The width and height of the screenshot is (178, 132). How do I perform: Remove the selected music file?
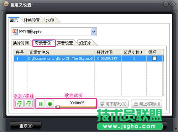click(x=28, y=104)
